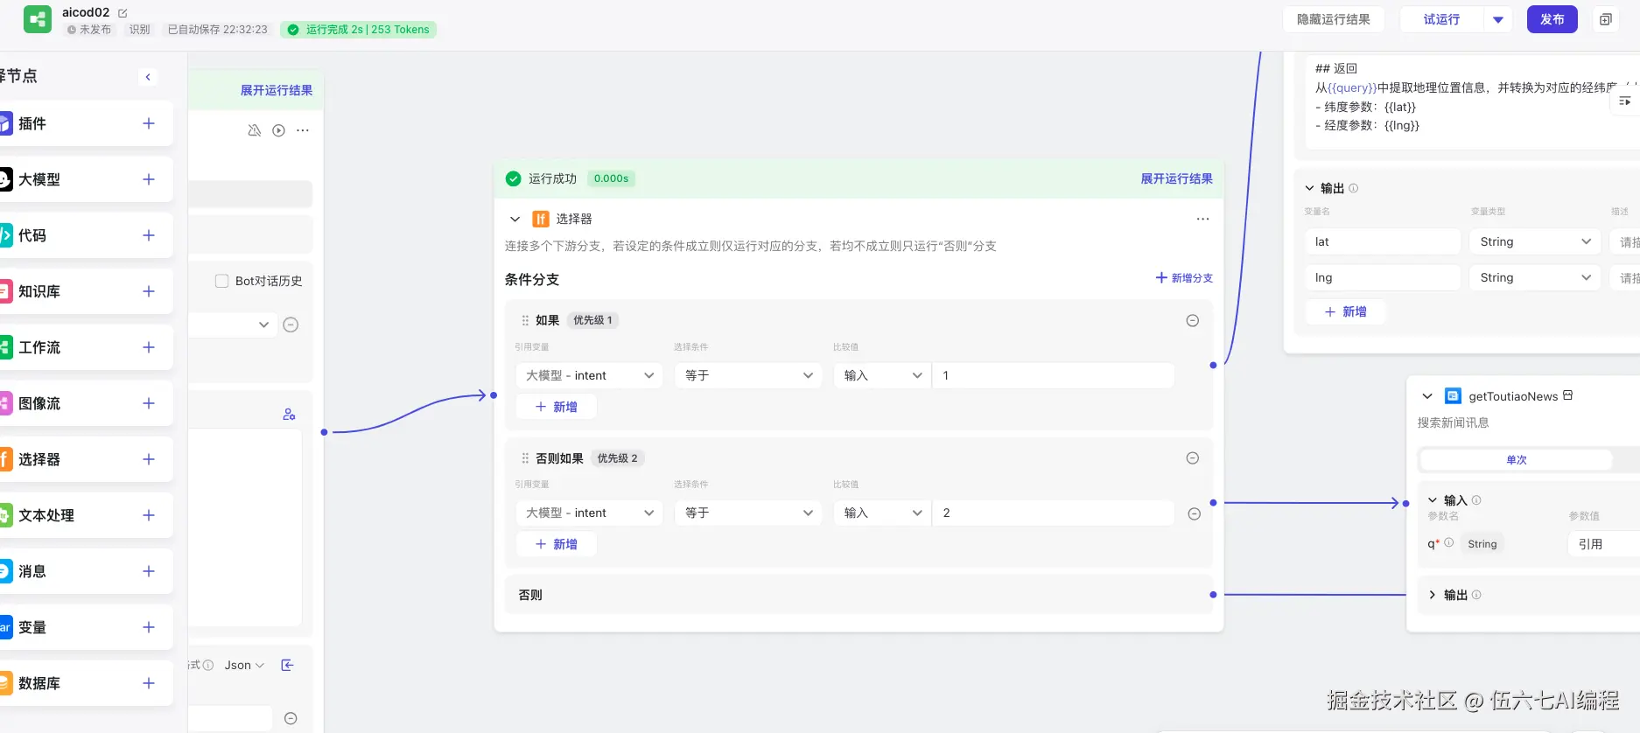
Task: Click the 发布 publish button
Action: click(x=1552, y=19)
